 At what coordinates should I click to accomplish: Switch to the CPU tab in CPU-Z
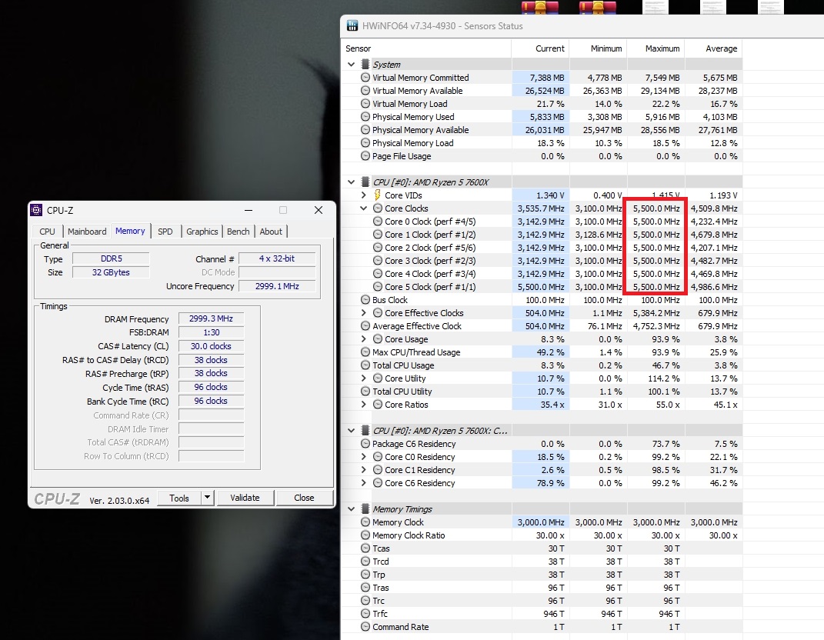tap(47, 232)
